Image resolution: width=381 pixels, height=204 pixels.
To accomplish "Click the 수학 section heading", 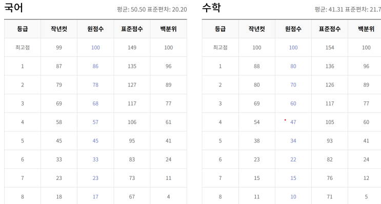I will [x=211, y=8].
